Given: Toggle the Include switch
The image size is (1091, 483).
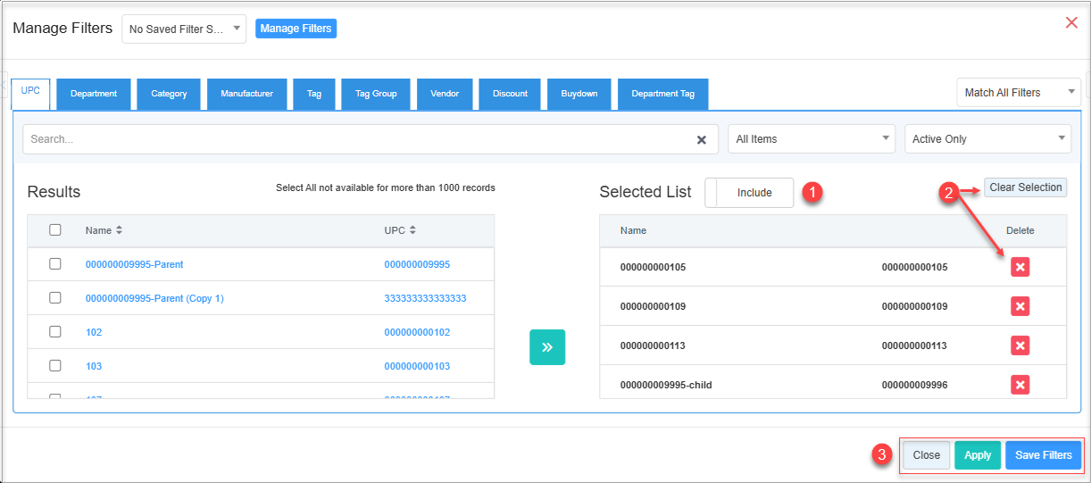Looking at the screenshot, I should pos(748,193).
